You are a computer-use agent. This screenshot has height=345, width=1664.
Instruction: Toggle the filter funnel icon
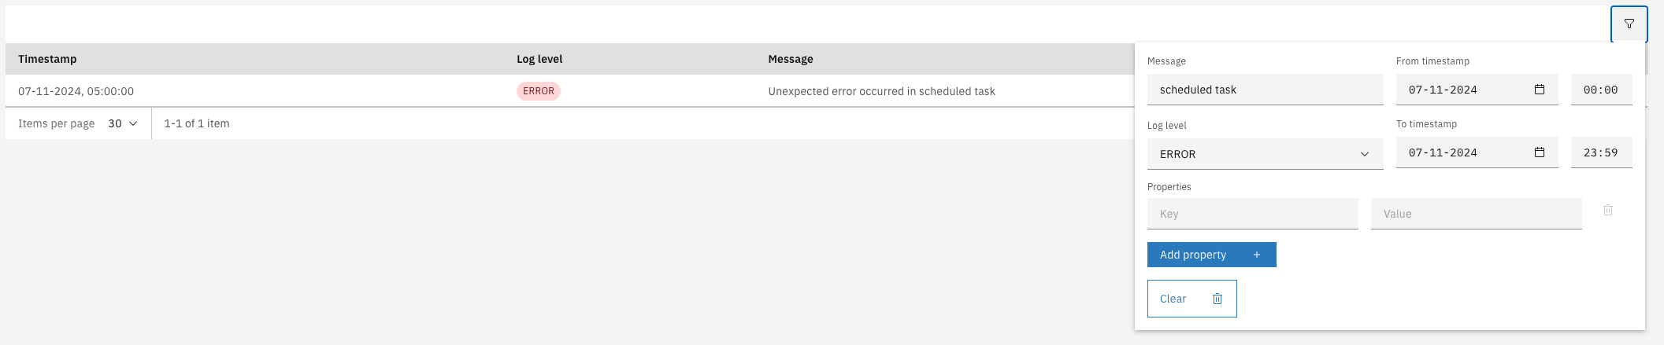(1629, 24)
